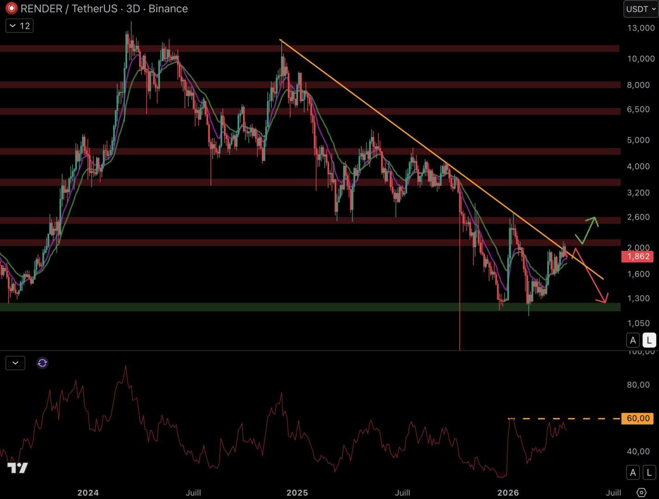Collapse the oscillator pane legend chevron
Screen dimensions: 659x499
point(15,363)
